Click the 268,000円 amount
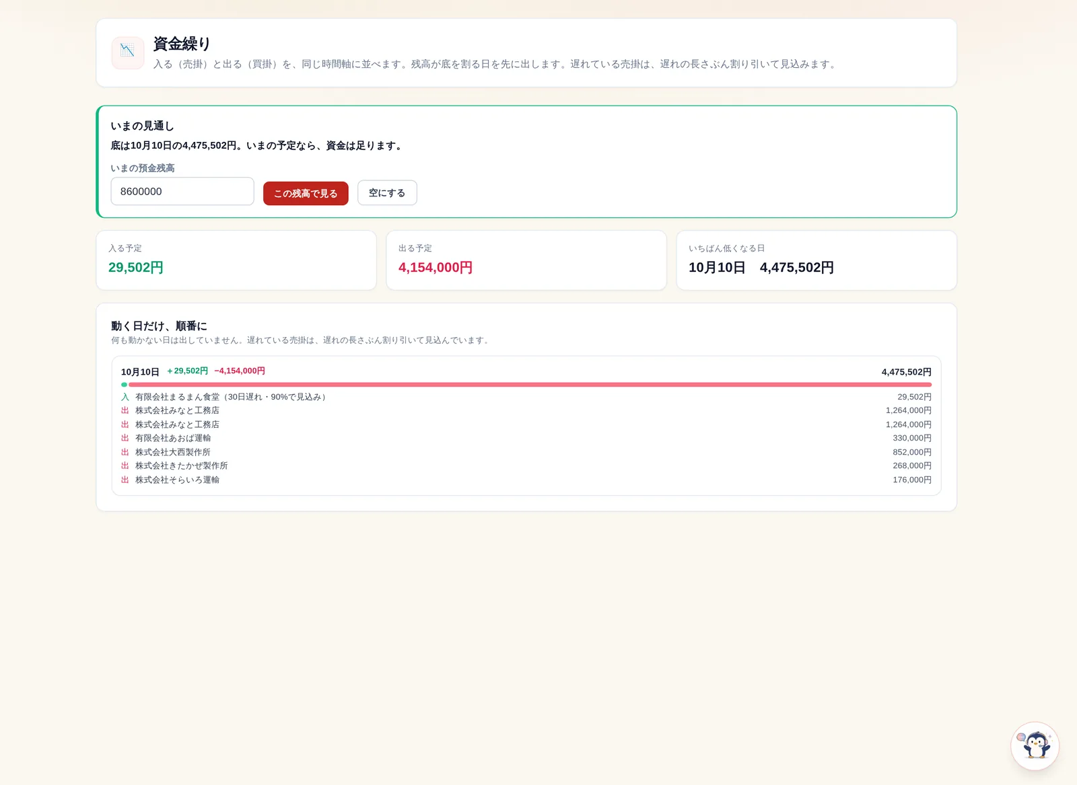Screen dimensions: 1077x785 (x=912, y=465)
